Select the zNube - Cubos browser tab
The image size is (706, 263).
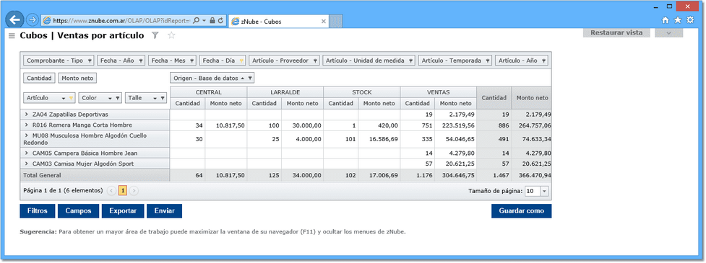pyautogui.click(x=277, y=21)
